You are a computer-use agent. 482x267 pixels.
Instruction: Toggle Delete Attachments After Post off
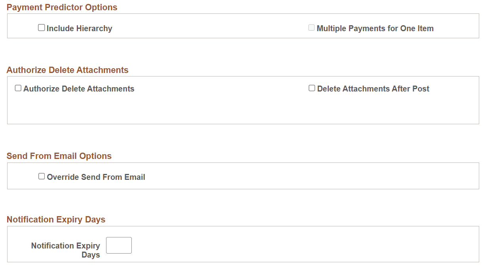pyautogui.click(x=311, y=88)
